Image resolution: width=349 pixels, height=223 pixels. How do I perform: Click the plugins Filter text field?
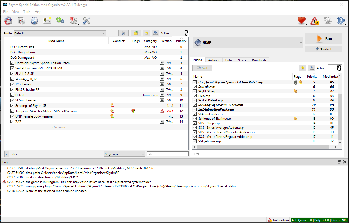pos(267,154)
